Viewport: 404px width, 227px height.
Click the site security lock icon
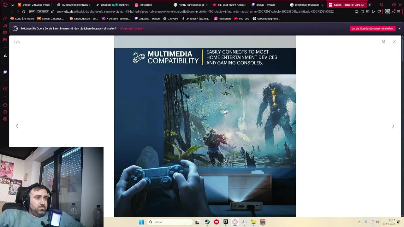click(x=53, y=12)
